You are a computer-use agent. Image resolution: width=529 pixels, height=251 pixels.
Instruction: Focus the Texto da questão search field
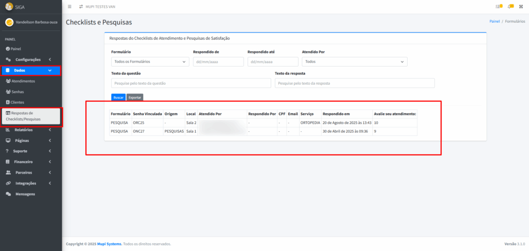tap(191, 83)
